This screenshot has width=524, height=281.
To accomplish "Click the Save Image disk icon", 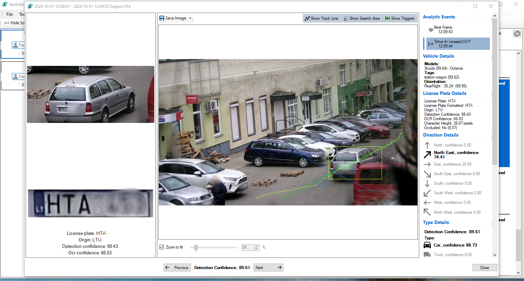I will coord(162,18).
